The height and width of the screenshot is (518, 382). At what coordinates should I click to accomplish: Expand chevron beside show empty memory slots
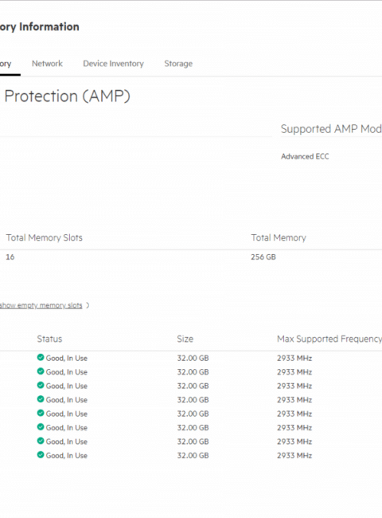point(88,305)
